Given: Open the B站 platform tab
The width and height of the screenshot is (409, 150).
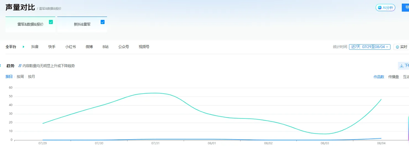Looking at the screenshot, I should [x=106, y=47].
